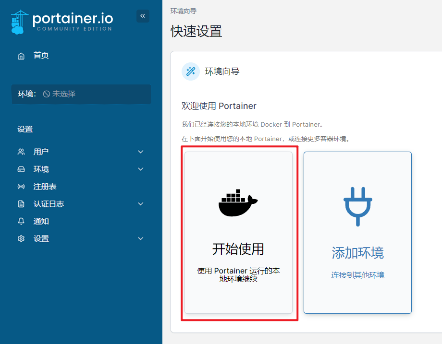Viewport: 442px width, 344px height.
Task: Open 注册表 in the sidebar
Action: [45, 187]
